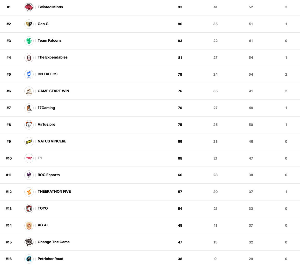Select the T1 red logo
Image resolution: width=300 pixels, height=266 pixels.
[29, 158]
